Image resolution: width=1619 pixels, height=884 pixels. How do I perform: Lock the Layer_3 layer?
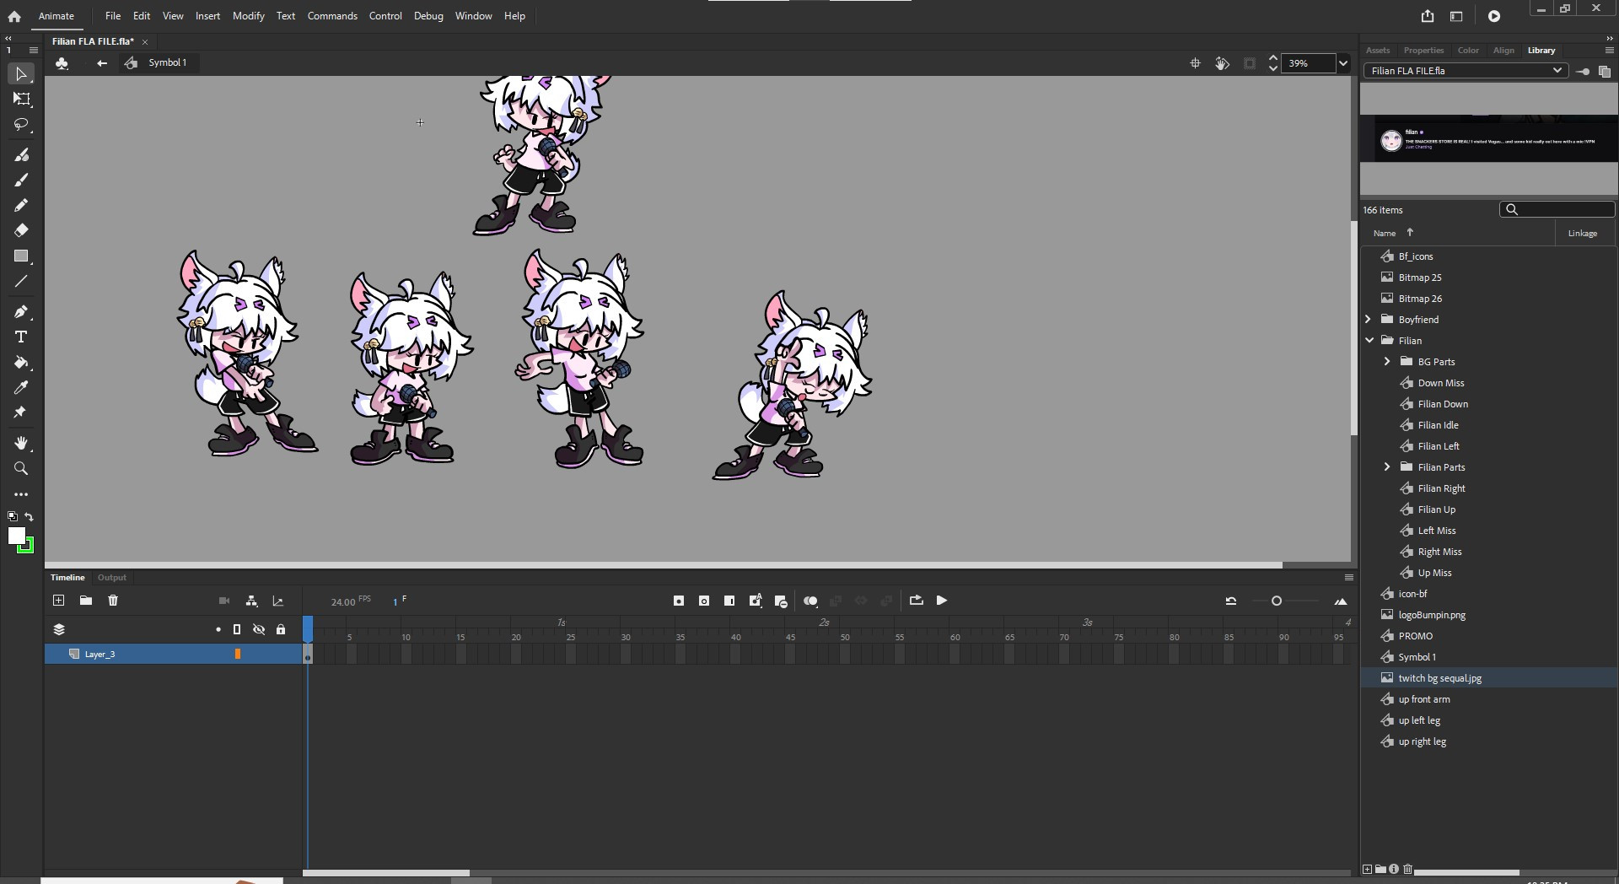tap(281, 654)
